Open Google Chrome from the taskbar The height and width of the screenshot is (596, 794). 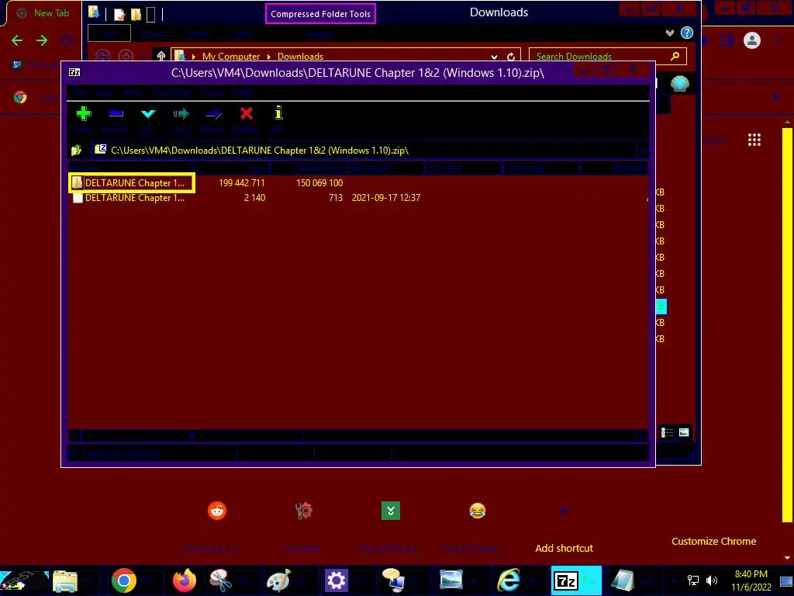[x=124, y=580]
